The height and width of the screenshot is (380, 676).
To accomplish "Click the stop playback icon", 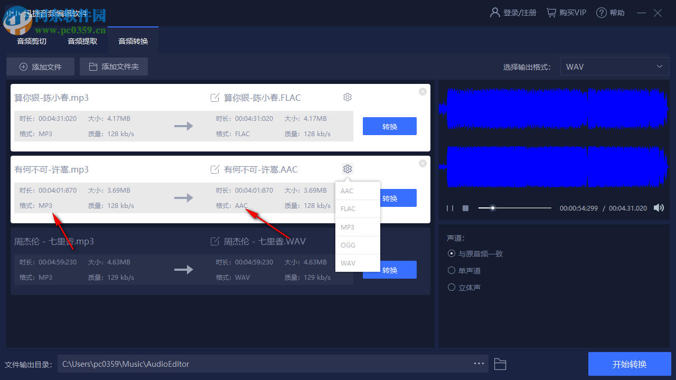I will pyautogui.click(x=465, y=208).
